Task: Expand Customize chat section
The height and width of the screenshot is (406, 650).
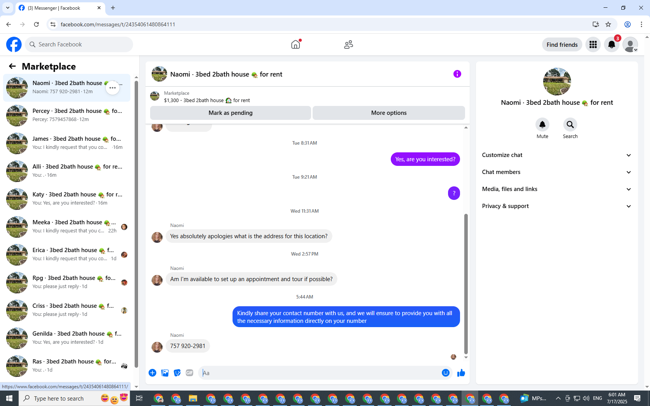Action: tap(557, 155)
